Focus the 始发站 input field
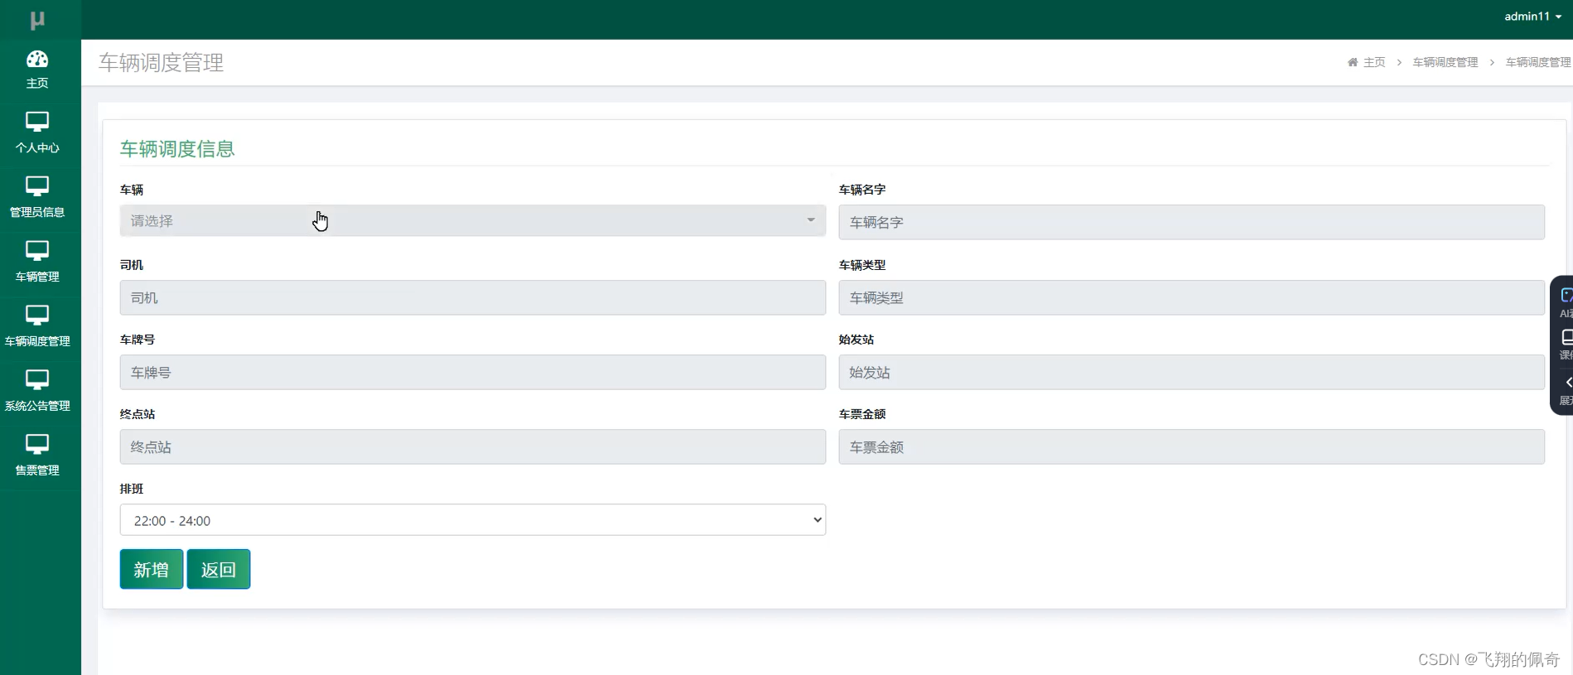This screenshot has width=1573, height=675. click(x=1191, y=372)
